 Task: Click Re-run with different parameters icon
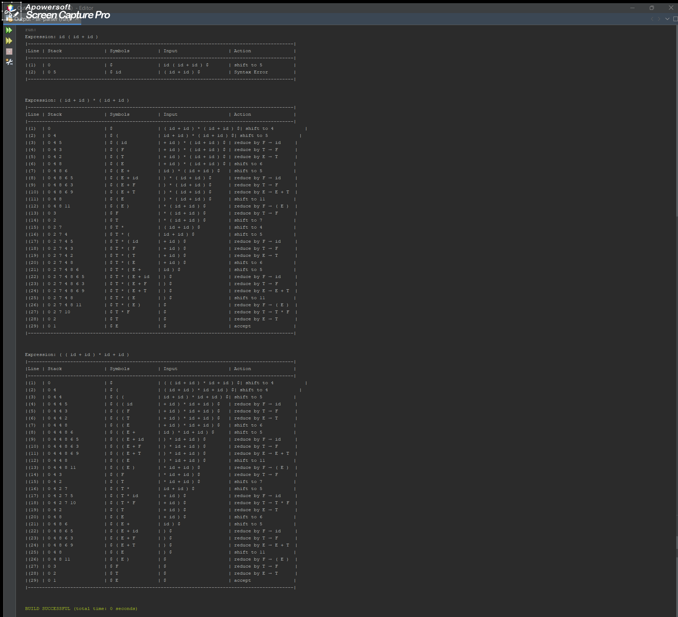(9, 41)
